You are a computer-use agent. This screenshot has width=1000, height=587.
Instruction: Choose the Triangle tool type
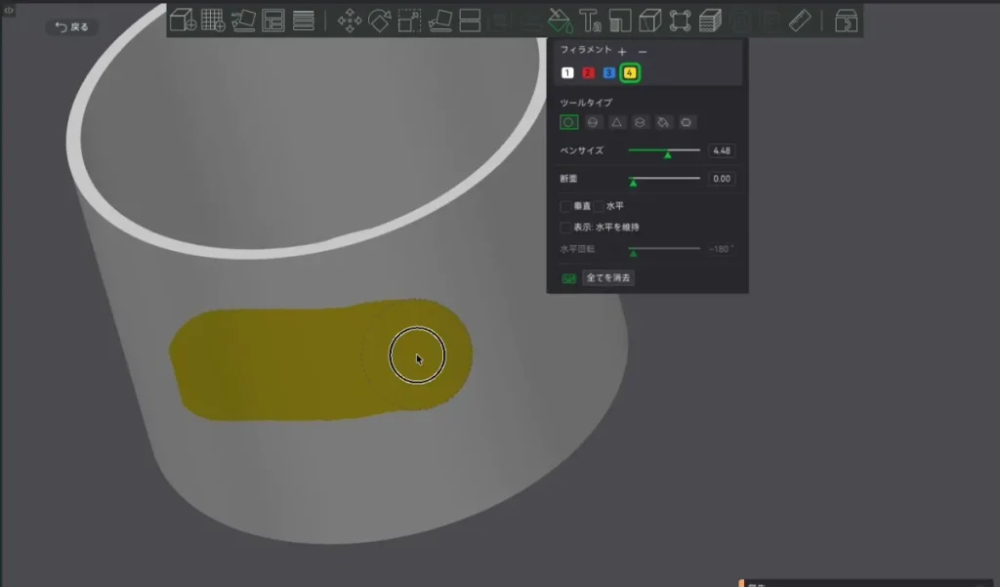click(x=616, y=122)
